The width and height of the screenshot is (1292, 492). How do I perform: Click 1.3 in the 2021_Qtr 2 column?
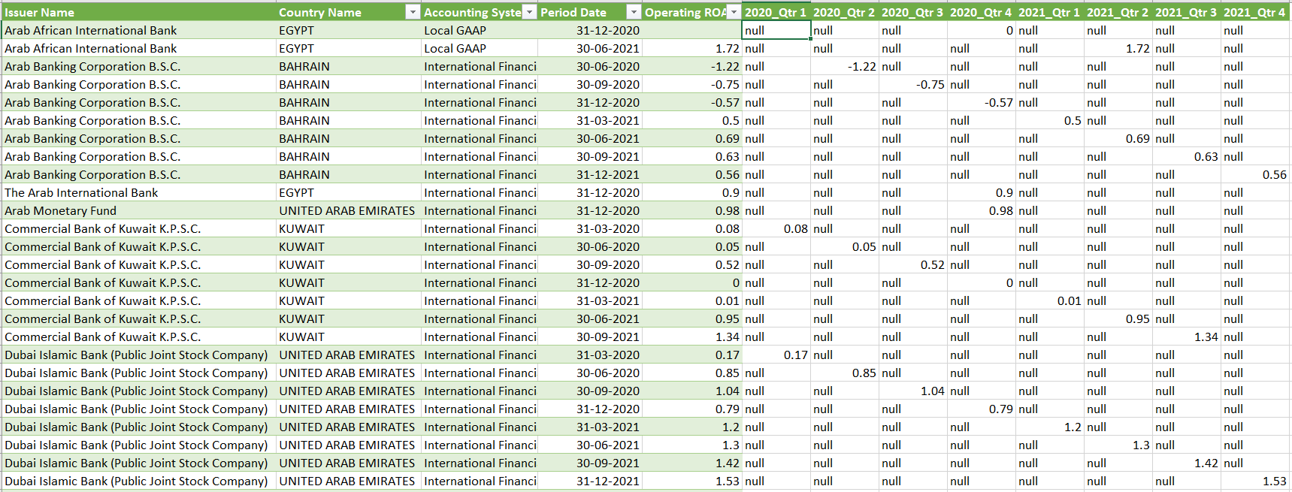(x=1118, y=445)
